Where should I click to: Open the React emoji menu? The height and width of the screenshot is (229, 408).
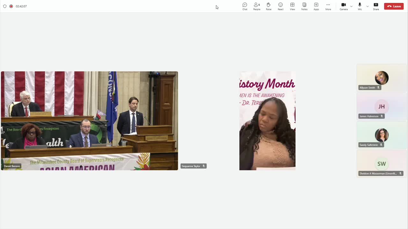tap(280, 6)
